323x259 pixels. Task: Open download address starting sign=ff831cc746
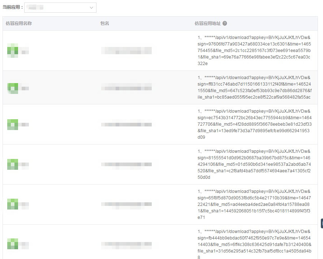point(254,87)
